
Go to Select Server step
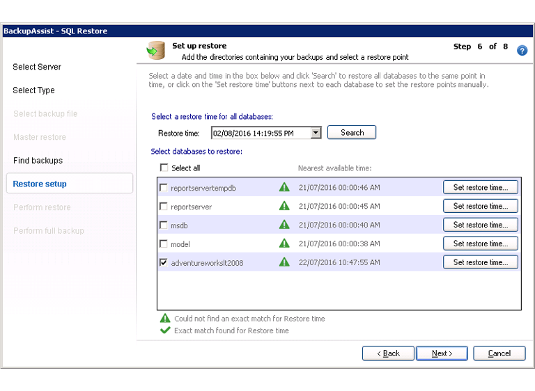click(x=37, y=67)
